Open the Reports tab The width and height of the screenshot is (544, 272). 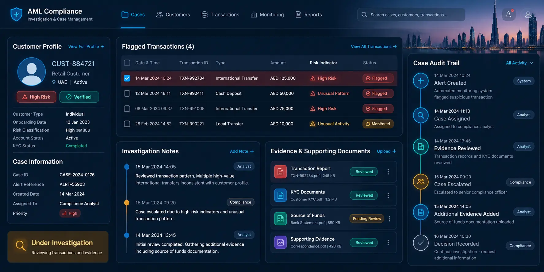[308, 15]
